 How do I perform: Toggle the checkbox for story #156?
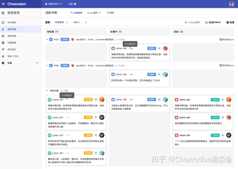pyautogui.click(x=51, y=65)
